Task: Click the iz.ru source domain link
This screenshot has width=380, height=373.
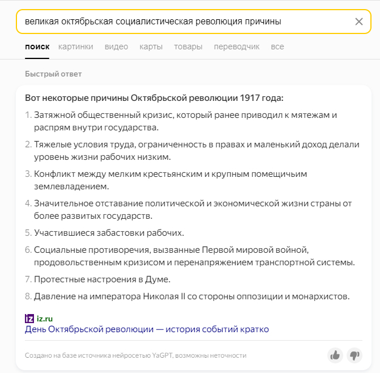Action: click(x=45, y=319)
